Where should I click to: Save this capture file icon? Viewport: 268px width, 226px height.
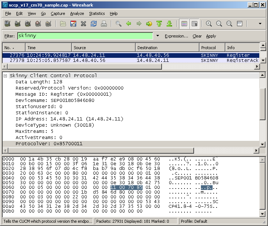click(x=73, y=24)
